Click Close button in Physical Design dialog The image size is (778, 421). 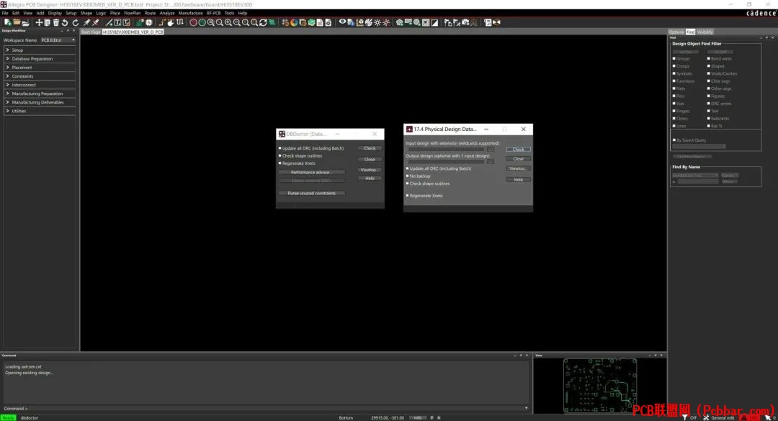pyautogui.click(x=518, y=158)
